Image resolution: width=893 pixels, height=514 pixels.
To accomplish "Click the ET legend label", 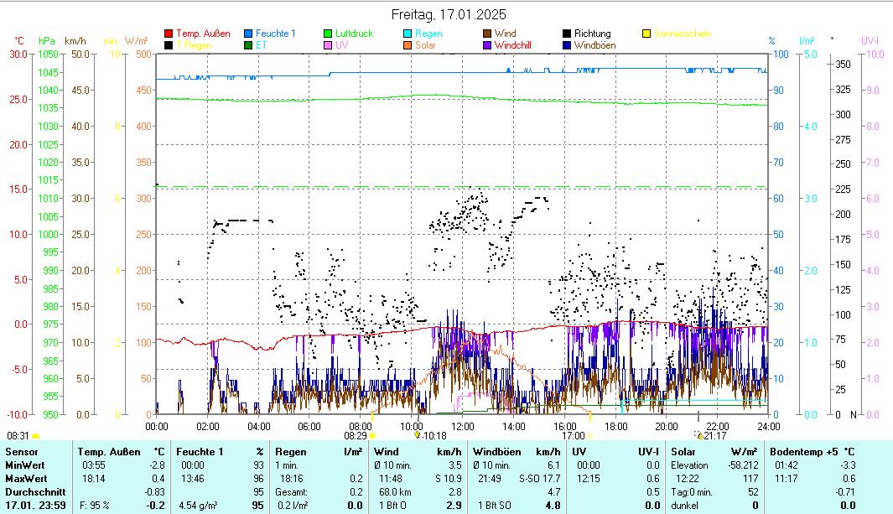I will 261,45.
